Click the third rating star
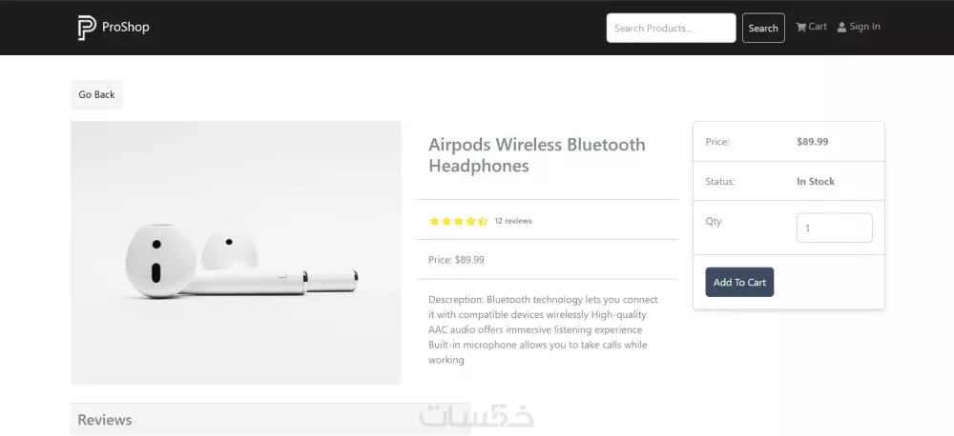Viewport: 954px width, 436px height. coord(459,221)
